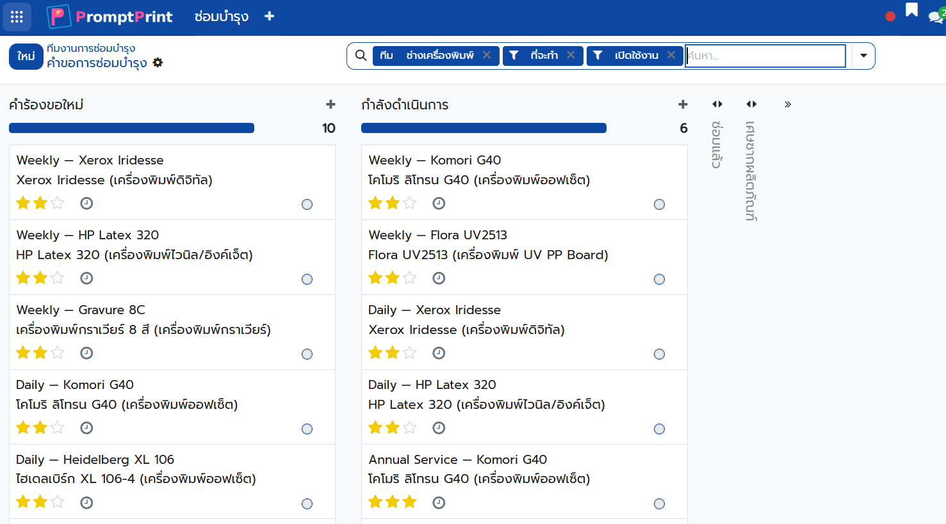Image resolution: width=946 pixels, height=524 pixels.
Task: Open the Weekly — Flora UV2513 card
Action: click(x=525, y=257)
